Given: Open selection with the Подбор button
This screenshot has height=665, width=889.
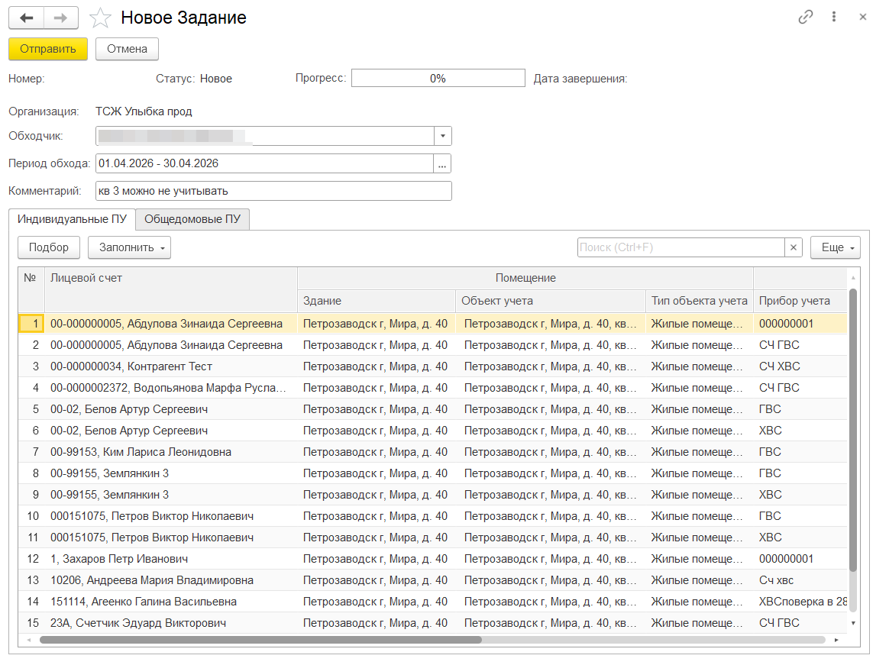Looking at the screenshot, I should tap(49, 247).
